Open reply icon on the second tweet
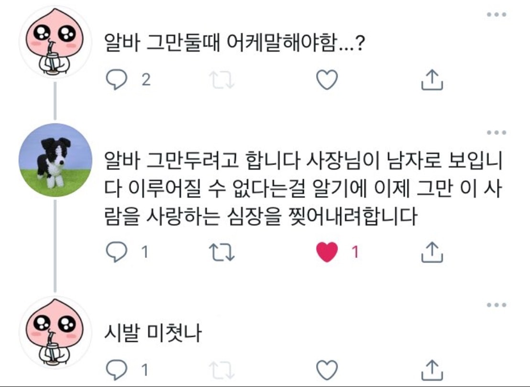The image size is (530, 387). click(x=115, y=252)
